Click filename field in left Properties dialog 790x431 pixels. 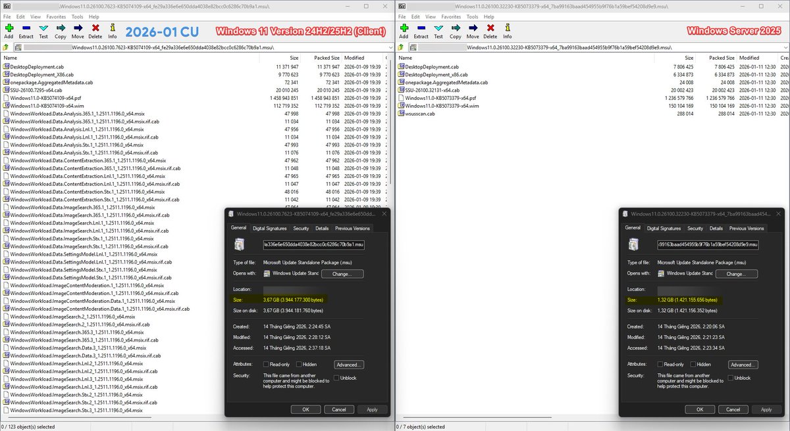pos(313,244)
